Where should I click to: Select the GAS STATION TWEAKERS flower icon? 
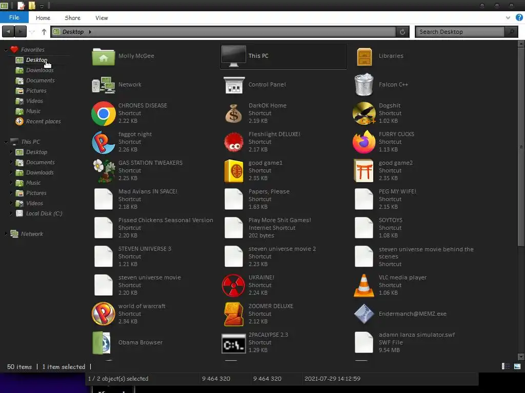pyautogui.click(x=104, y=171)
